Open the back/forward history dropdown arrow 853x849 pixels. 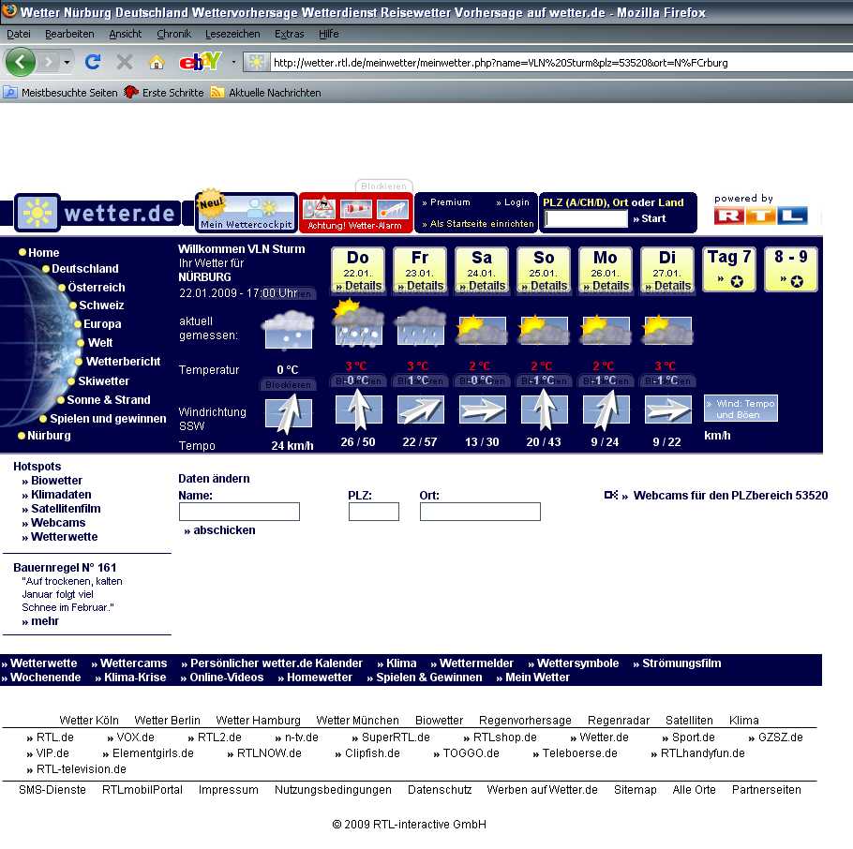click(x=67, y=62)
